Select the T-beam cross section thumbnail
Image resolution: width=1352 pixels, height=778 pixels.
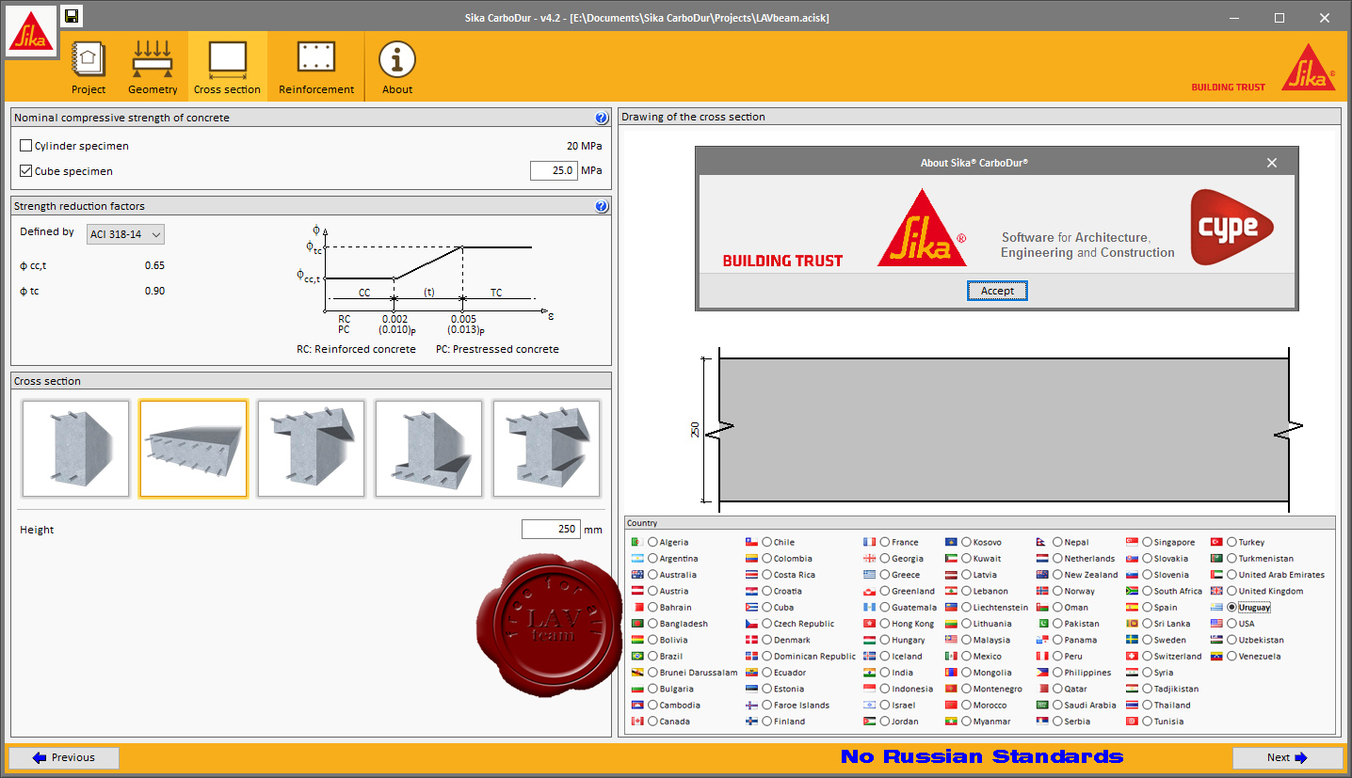click(311, 449)
